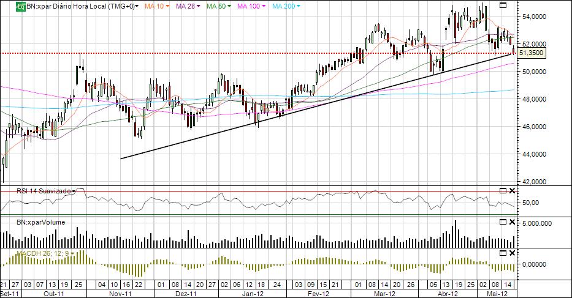
Task: Maximize the RSI indicator panel
Action: point(503,190)
